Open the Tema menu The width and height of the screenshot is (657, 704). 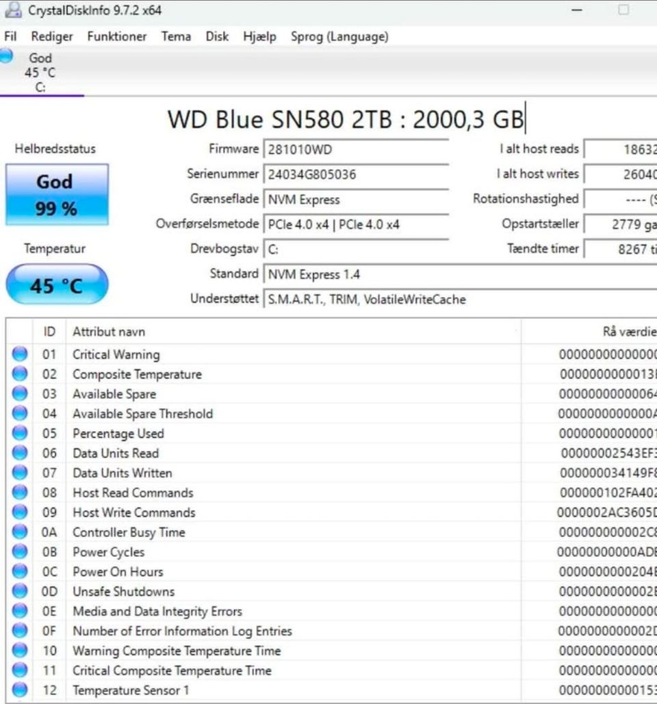coord(176,37)
